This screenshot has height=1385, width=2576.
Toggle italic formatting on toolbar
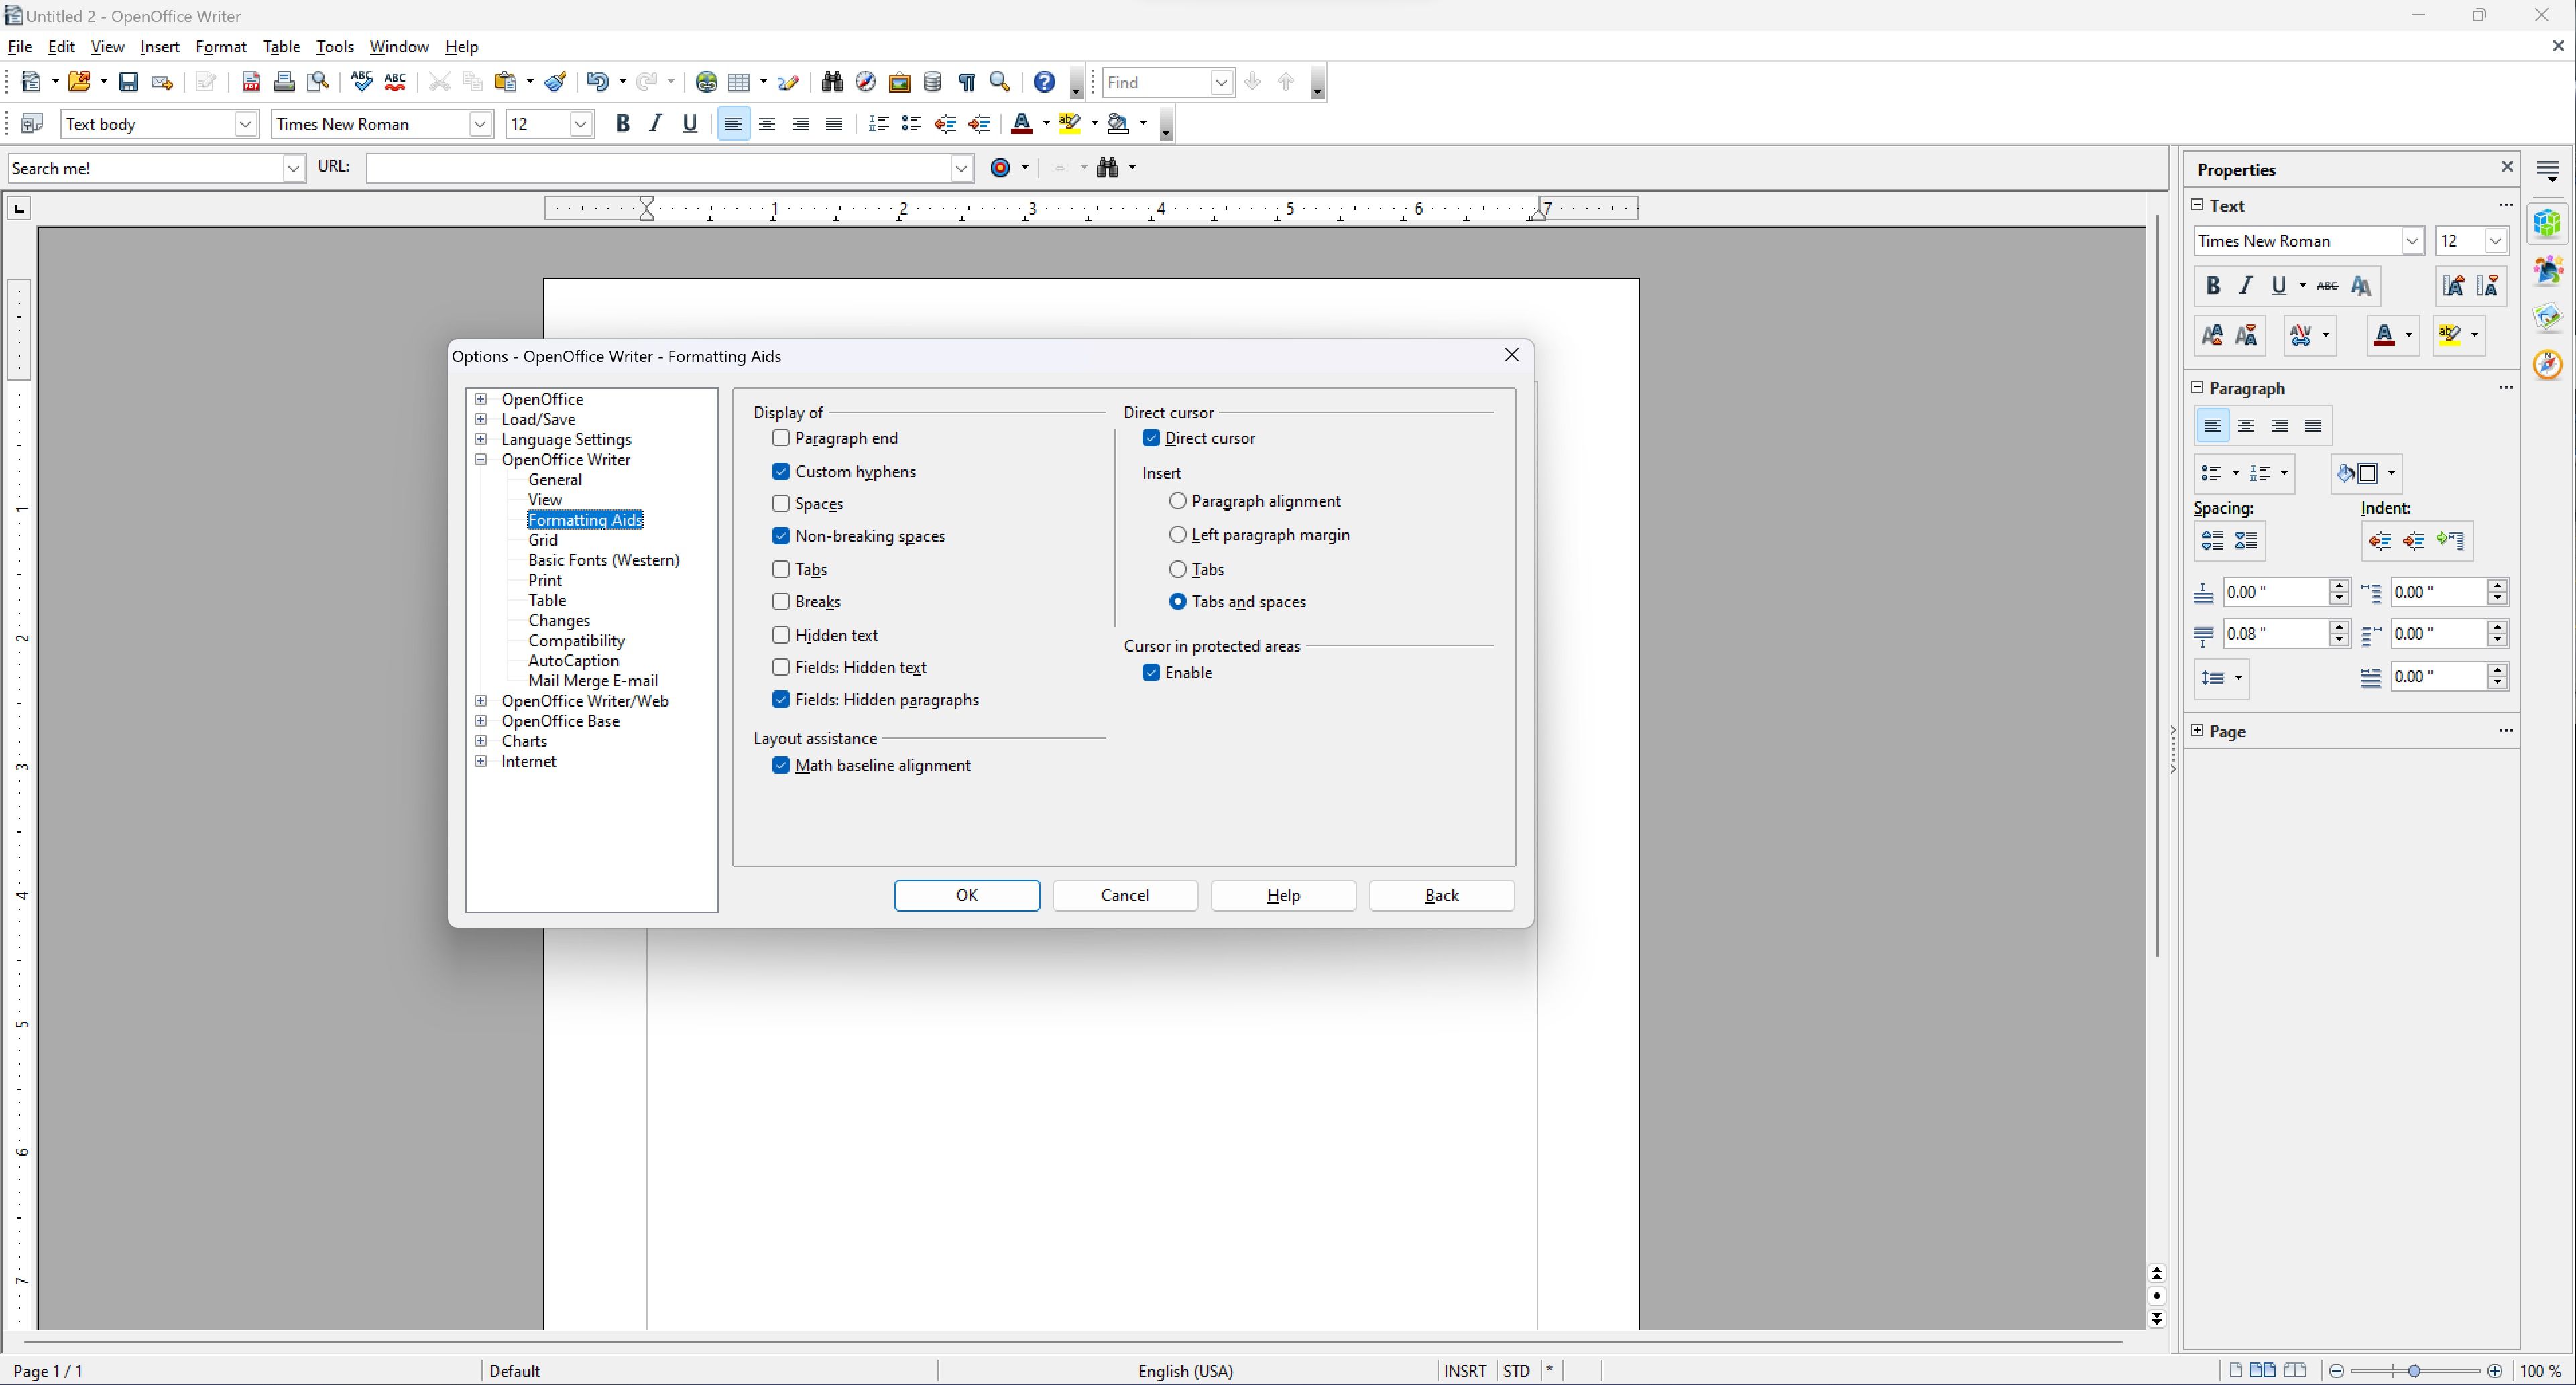655,123
